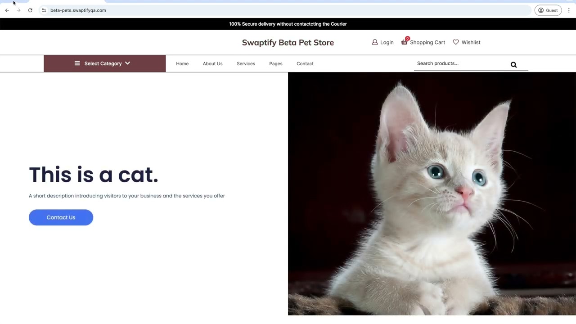Reload the page with the refresh icon
The height and width of the screenshot is (324, 576).
pos(30,10)
